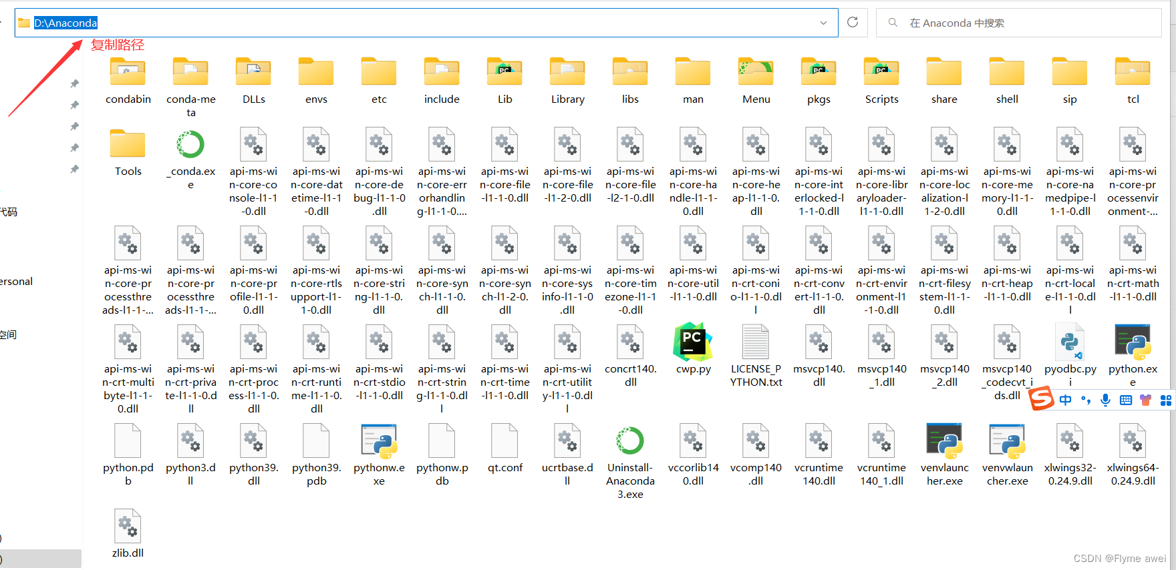Image resolution: width=1176 pixels, height=570 pixels.
Task: Click the refresh button beside address bar
Action: (x=853, y=23)
